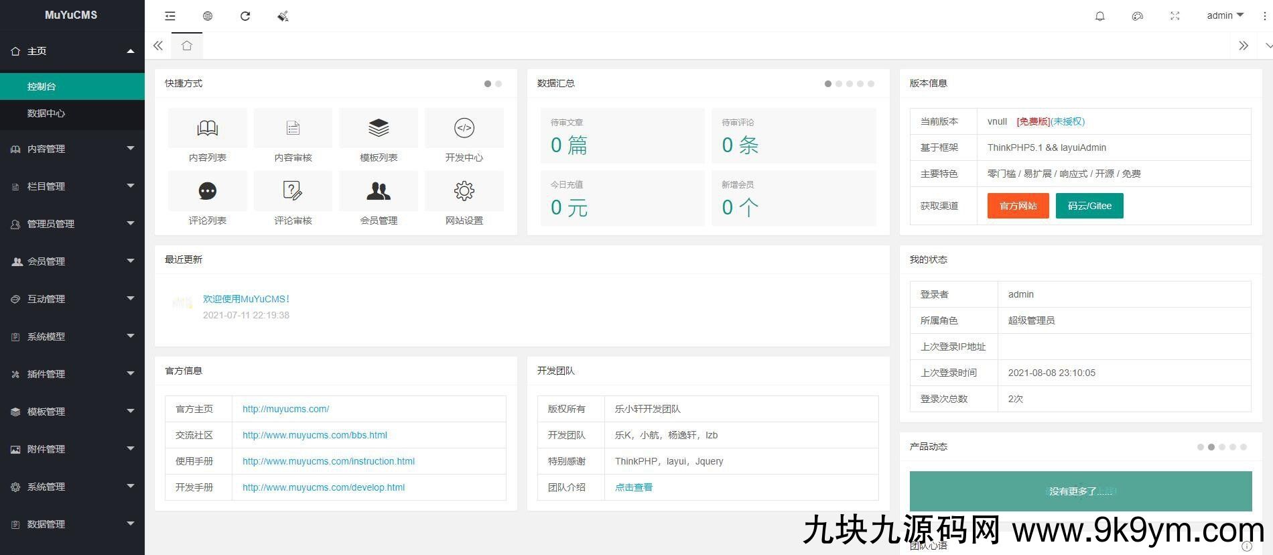Select second carousel dot in 快捷方式 panel
The width and height of the screenshot is (1273, 555).
click(x=498, y=84)
